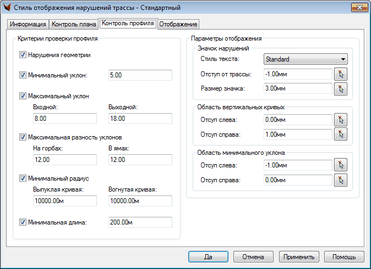371x269 pixels.
Task: Toggle the Максимальная разность уклонов checkbox
Action: coord(23,137)
